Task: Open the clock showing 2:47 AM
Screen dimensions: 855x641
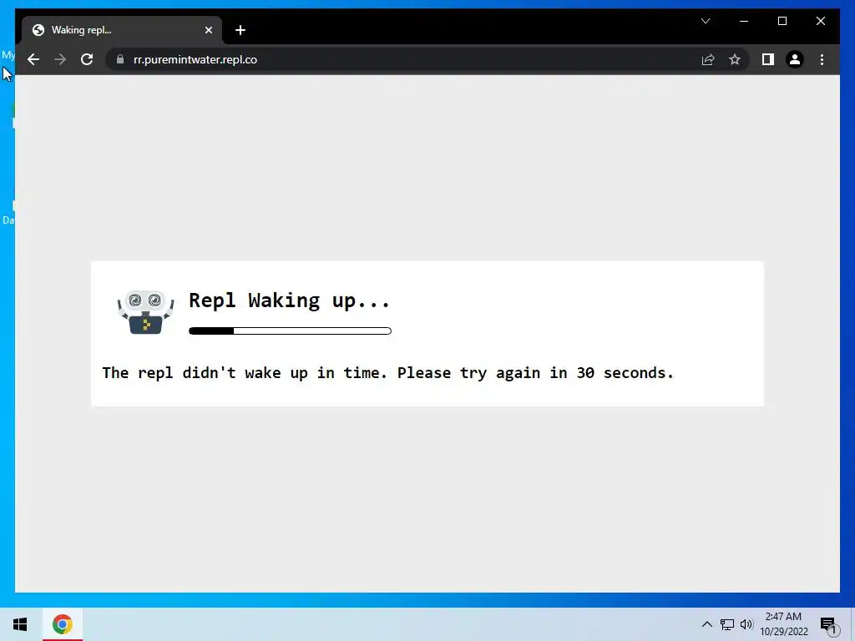Action: [x=783, y=624]
